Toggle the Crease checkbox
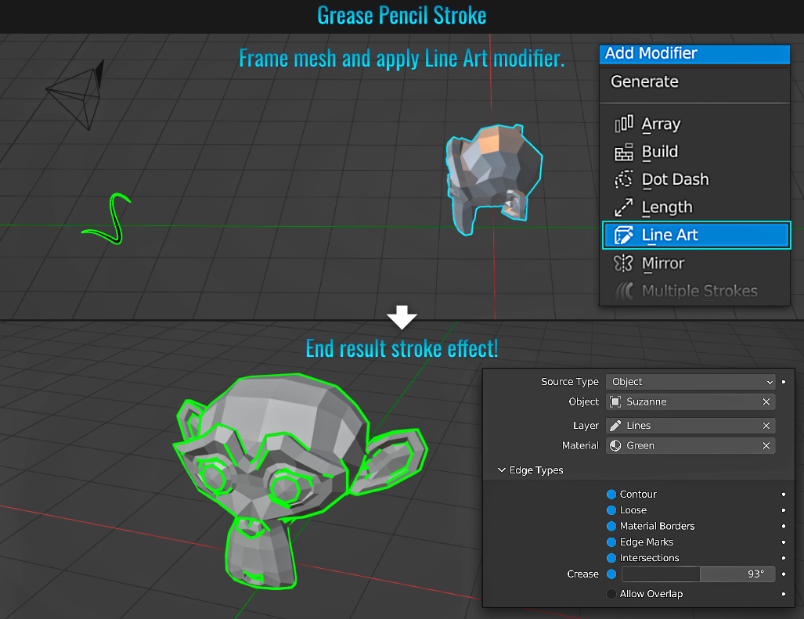The image size is (804, 619). point(611,574)
